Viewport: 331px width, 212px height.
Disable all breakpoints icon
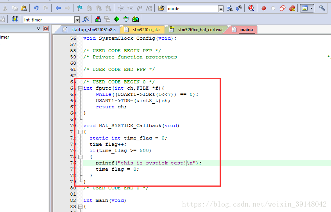pos(283,9)
